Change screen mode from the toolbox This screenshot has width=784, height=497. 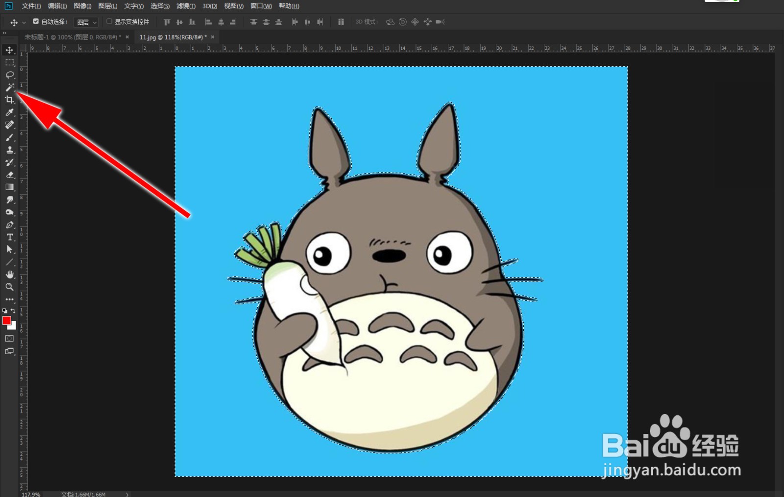click(9, 351)
